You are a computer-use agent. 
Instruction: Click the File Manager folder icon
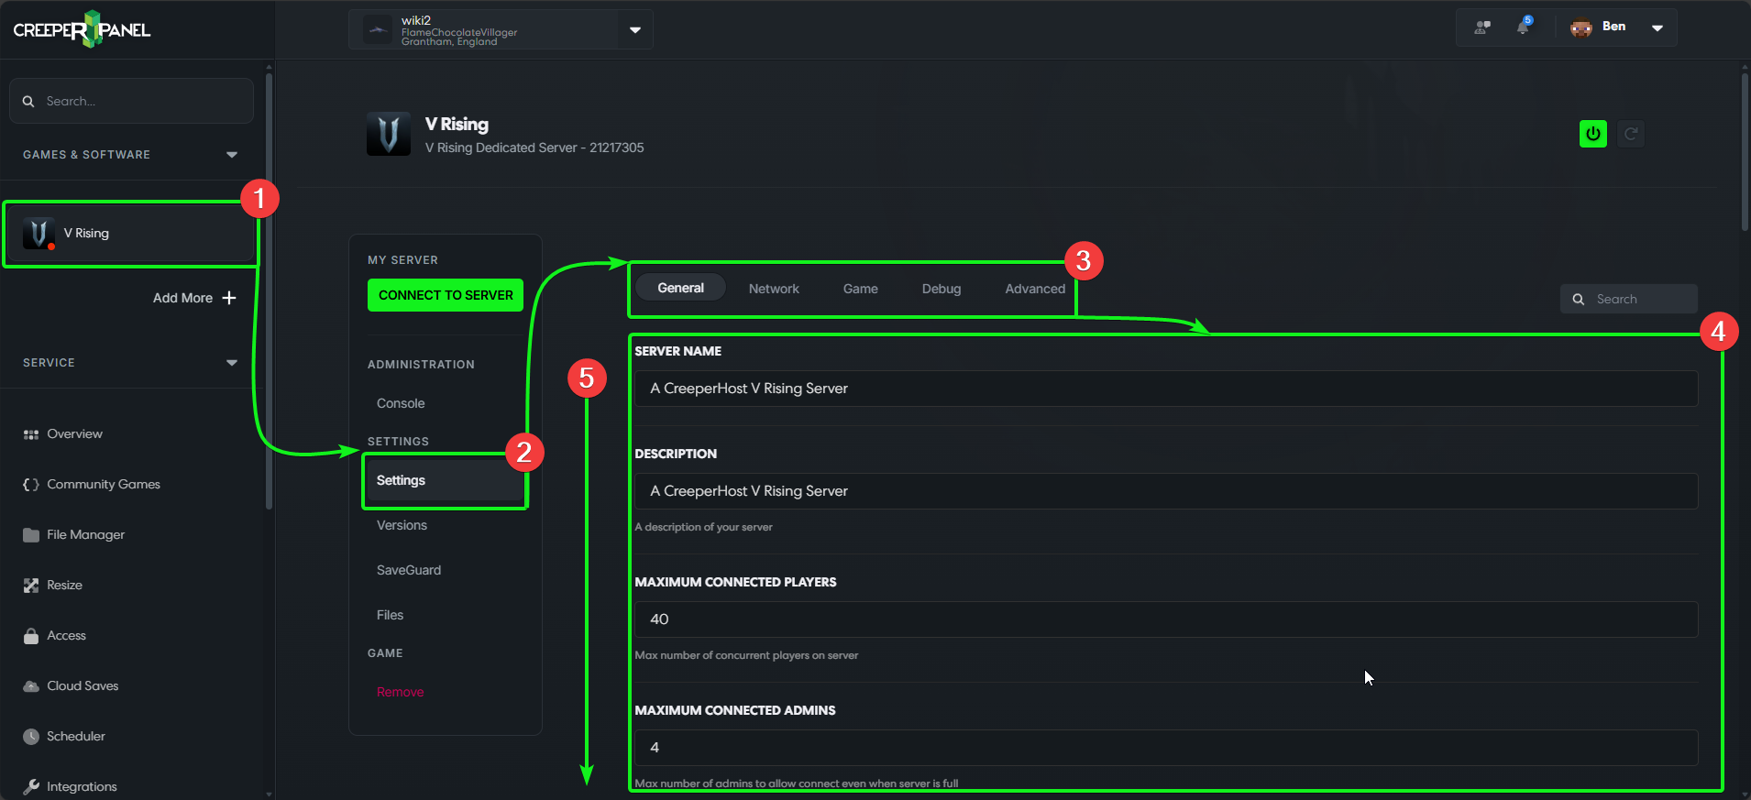(x=31, y=535)
